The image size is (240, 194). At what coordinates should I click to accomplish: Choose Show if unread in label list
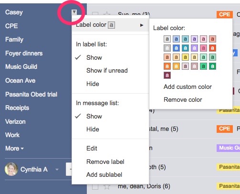click(107, 71)
